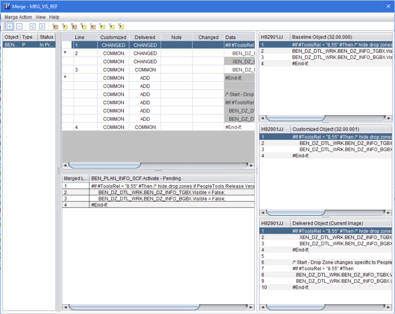Click the left scroll arrow of merged pane
The width and height of the screenshot is (395, 314).
point(65,307)
